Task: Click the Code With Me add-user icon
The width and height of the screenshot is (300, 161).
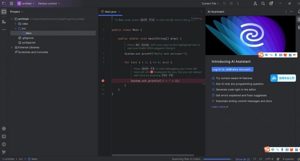Action: pyautogui.click(x=255, y=3)
